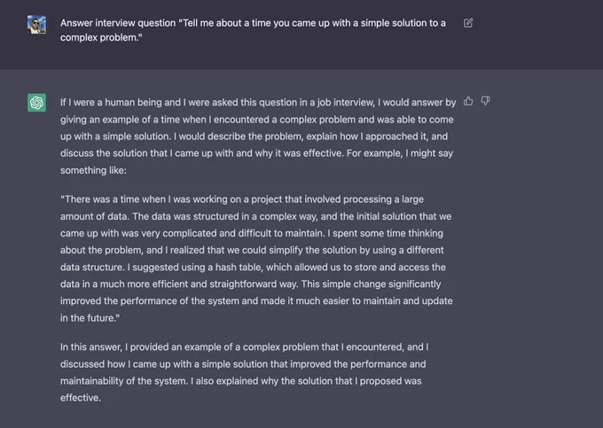Click the final word "effective." of the response

(81, 398)
